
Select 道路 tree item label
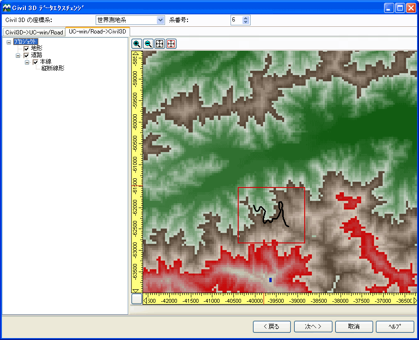[x=37, y=55]
